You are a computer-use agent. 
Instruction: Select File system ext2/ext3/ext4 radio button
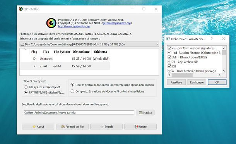[x=26, y=87]
